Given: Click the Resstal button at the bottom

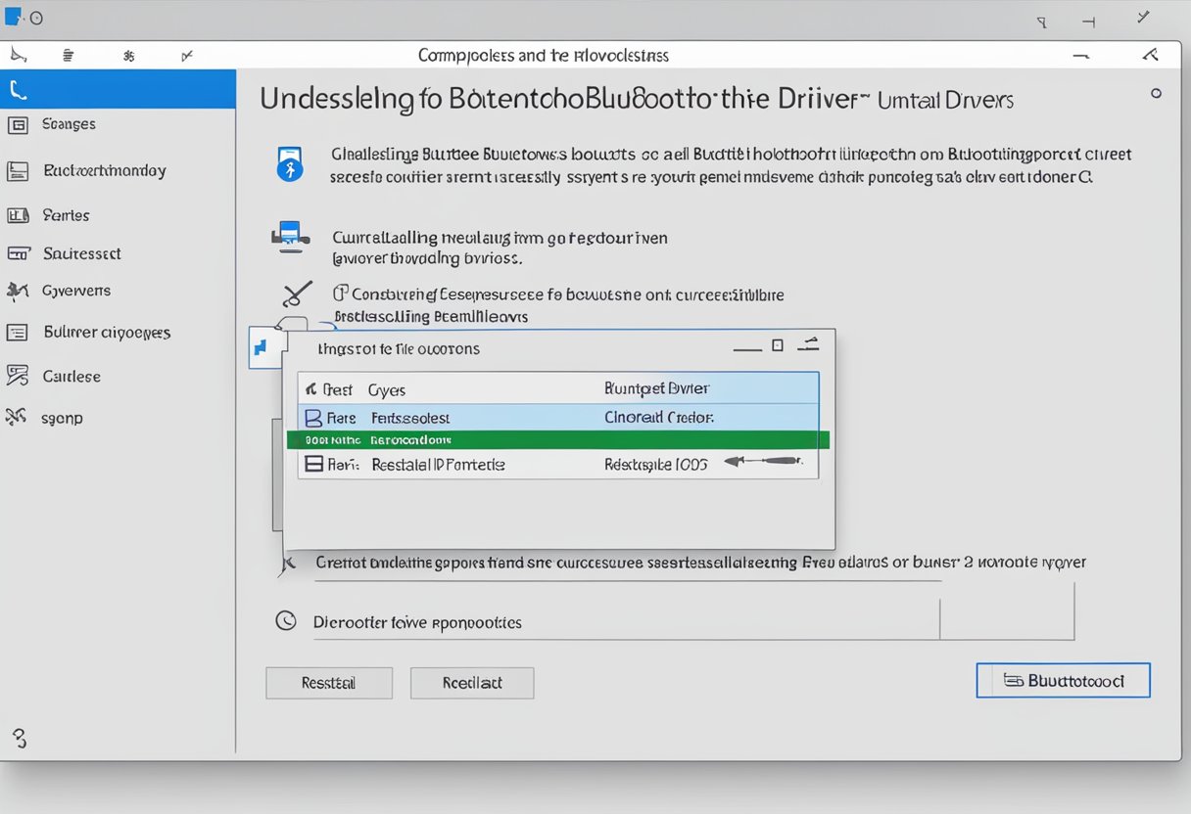Looking at the screenshot, I should click(x=328, y=683).
